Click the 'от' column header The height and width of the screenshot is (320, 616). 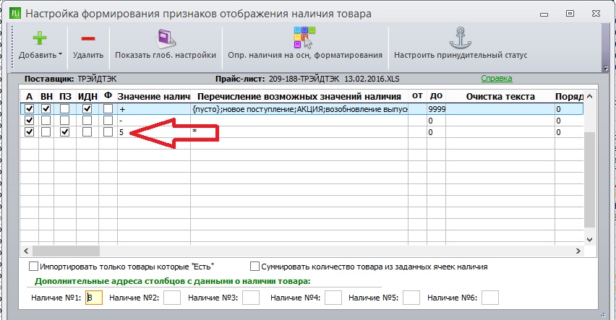pyautogui.click(x=417, y=96)
